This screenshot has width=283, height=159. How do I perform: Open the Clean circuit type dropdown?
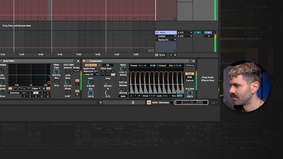[36, 88]
